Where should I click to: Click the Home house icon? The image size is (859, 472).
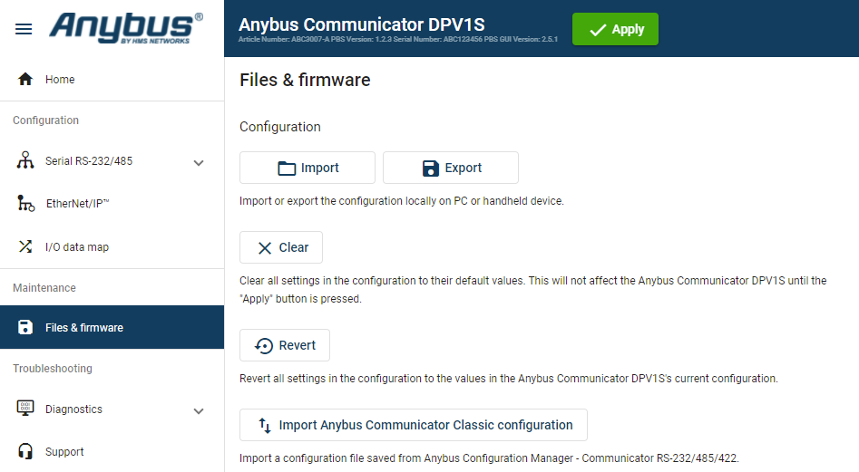tap(25, 80)
